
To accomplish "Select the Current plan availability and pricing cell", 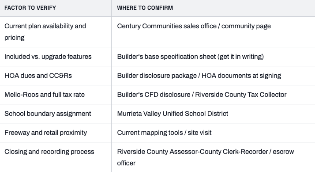I will click(56, 32).
